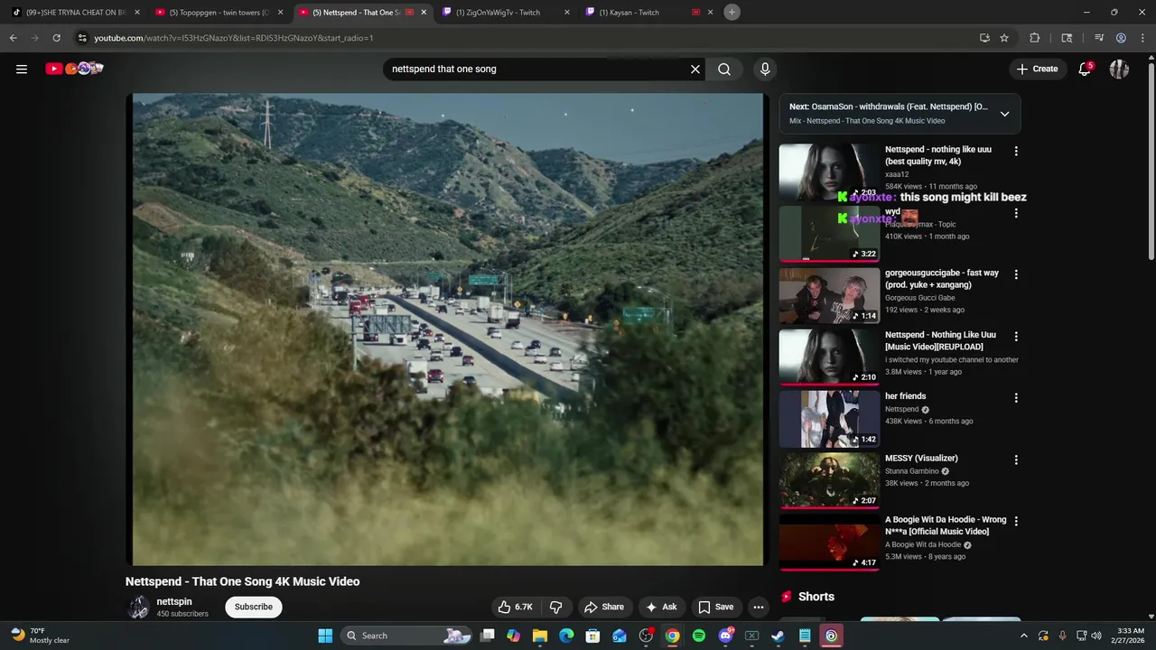This screenshot has height=650, width=1156.
Task: Open options for 'her friends' video
Action: (x=1016, y=398)
